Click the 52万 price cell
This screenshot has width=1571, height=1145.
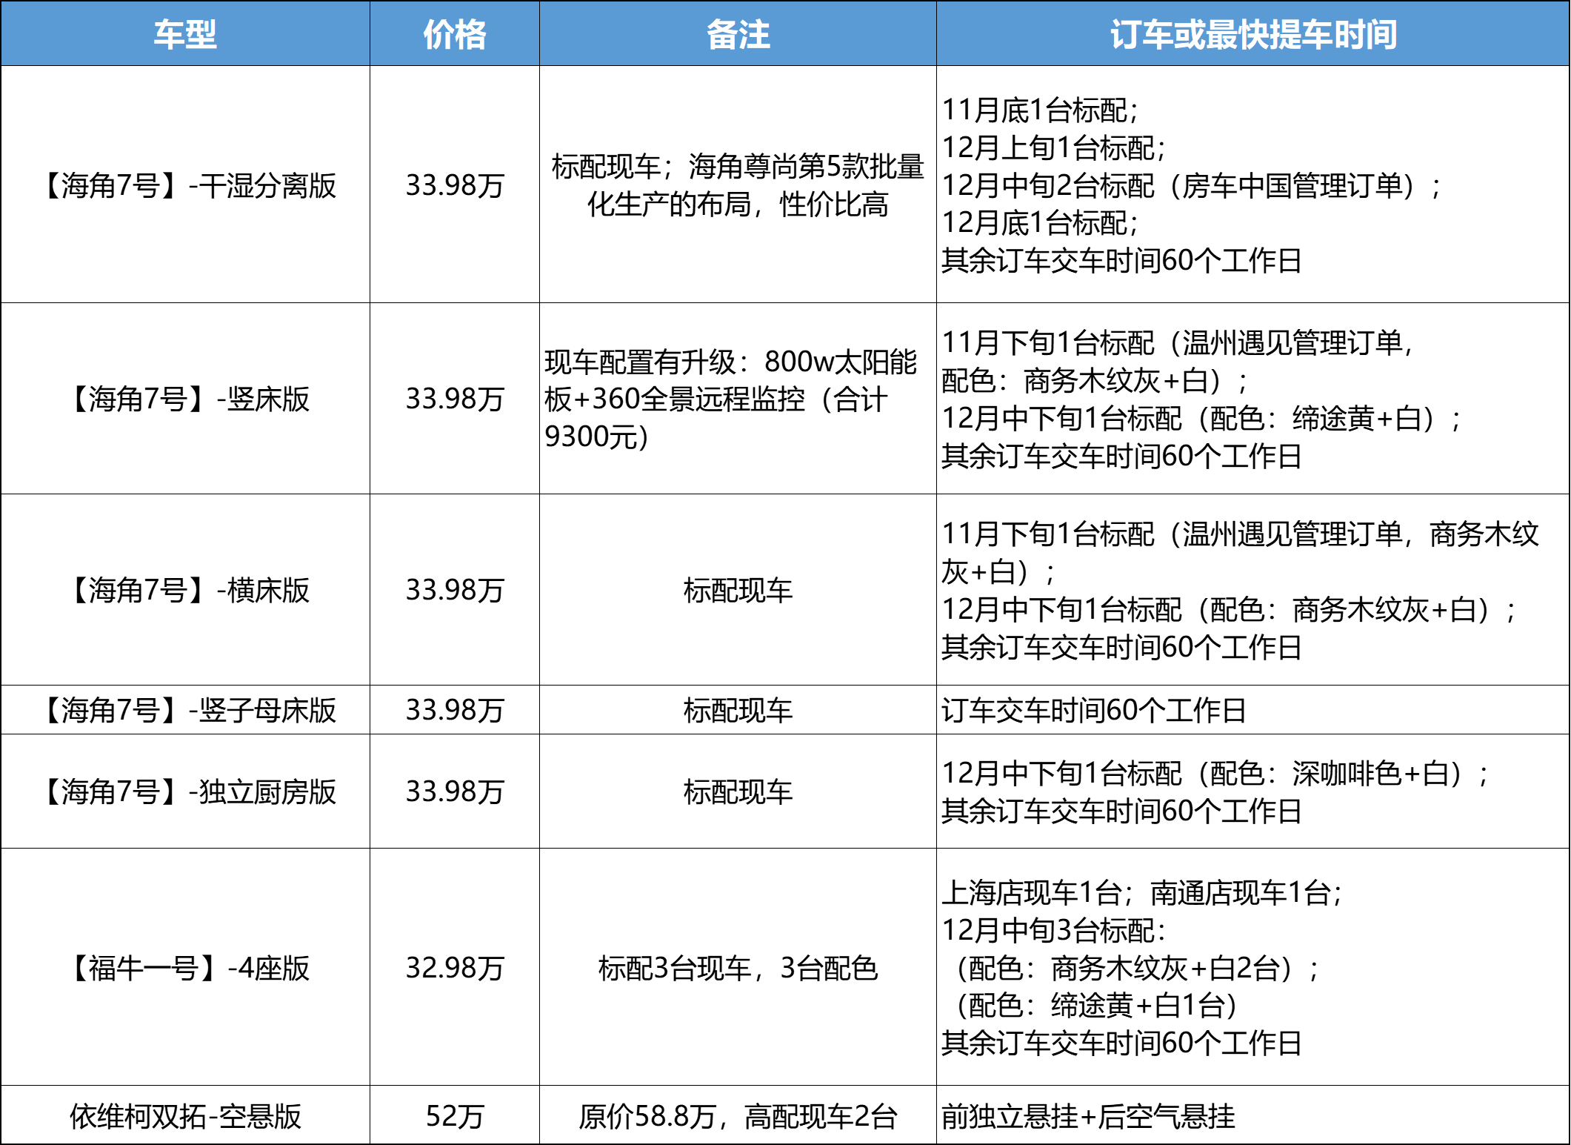pyautogui.click(x=455, y=1115)
